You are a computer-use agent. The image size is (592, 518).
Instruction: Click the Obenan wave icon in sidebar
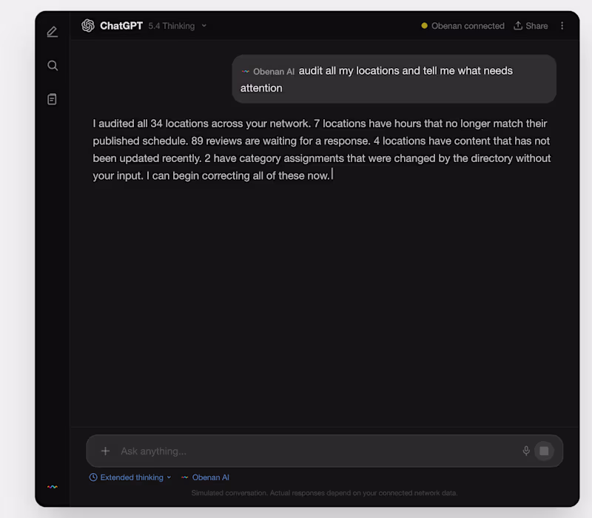[x=53, y=487]
